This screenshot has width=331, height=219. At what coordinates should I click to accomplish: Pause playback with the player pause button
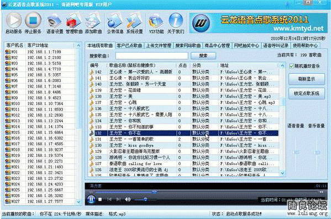click(x=91, y=199)
